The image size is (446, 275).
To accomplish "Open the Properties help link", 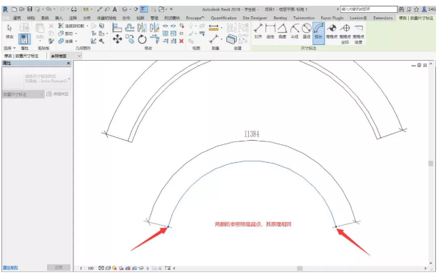I will click(10, 268).
